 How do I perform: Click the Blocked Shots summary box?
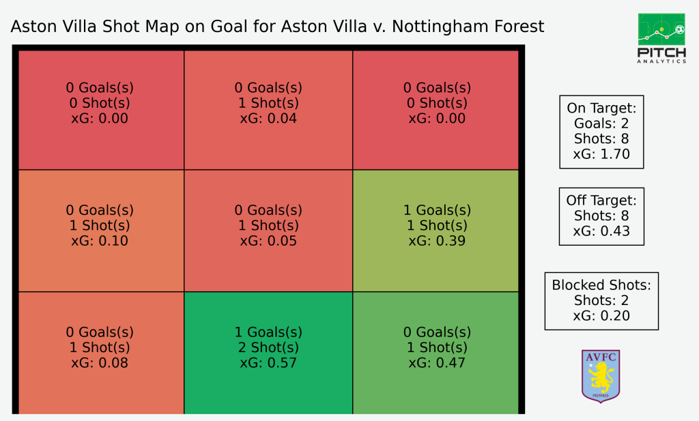601,301
